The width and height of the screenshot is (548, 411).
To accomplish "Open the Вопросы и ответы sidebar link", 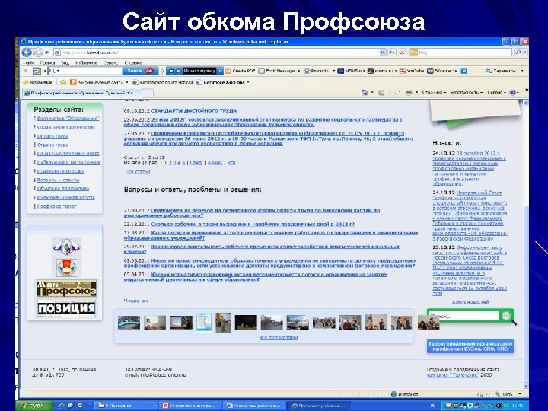I will (x=58, y=180).
